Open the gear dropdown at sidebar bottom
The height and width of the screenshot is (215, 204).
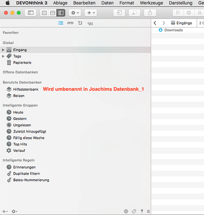[x=14, y=212]
